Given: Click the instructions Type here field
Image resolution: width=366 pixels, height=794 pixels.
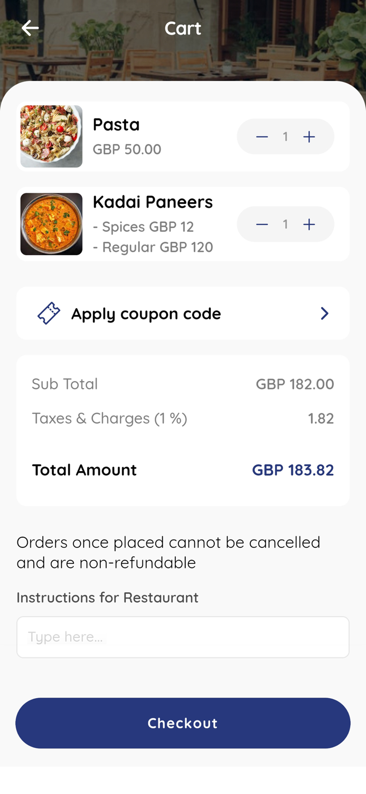Looking at the screenshot, I should pos(183,637).
